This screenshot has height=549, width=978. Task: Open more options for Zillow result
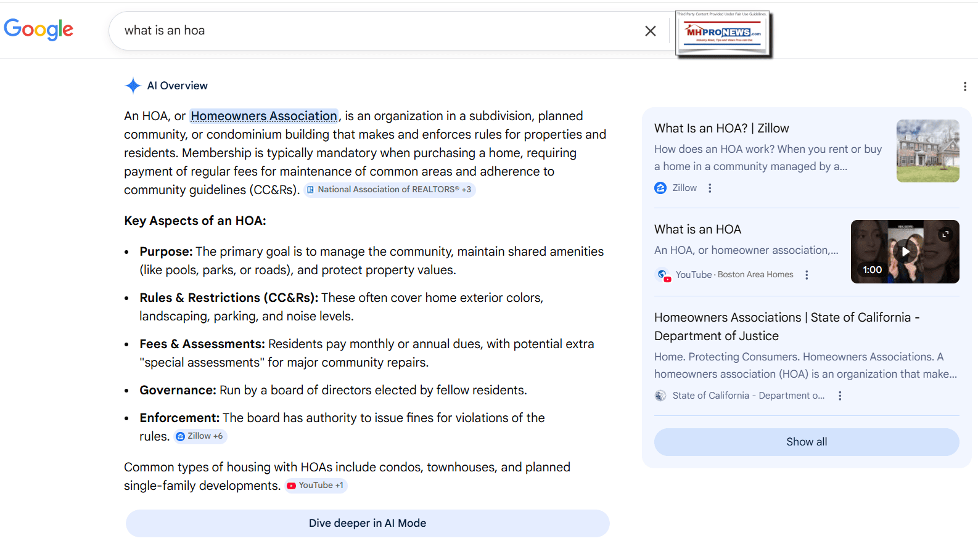710,189
